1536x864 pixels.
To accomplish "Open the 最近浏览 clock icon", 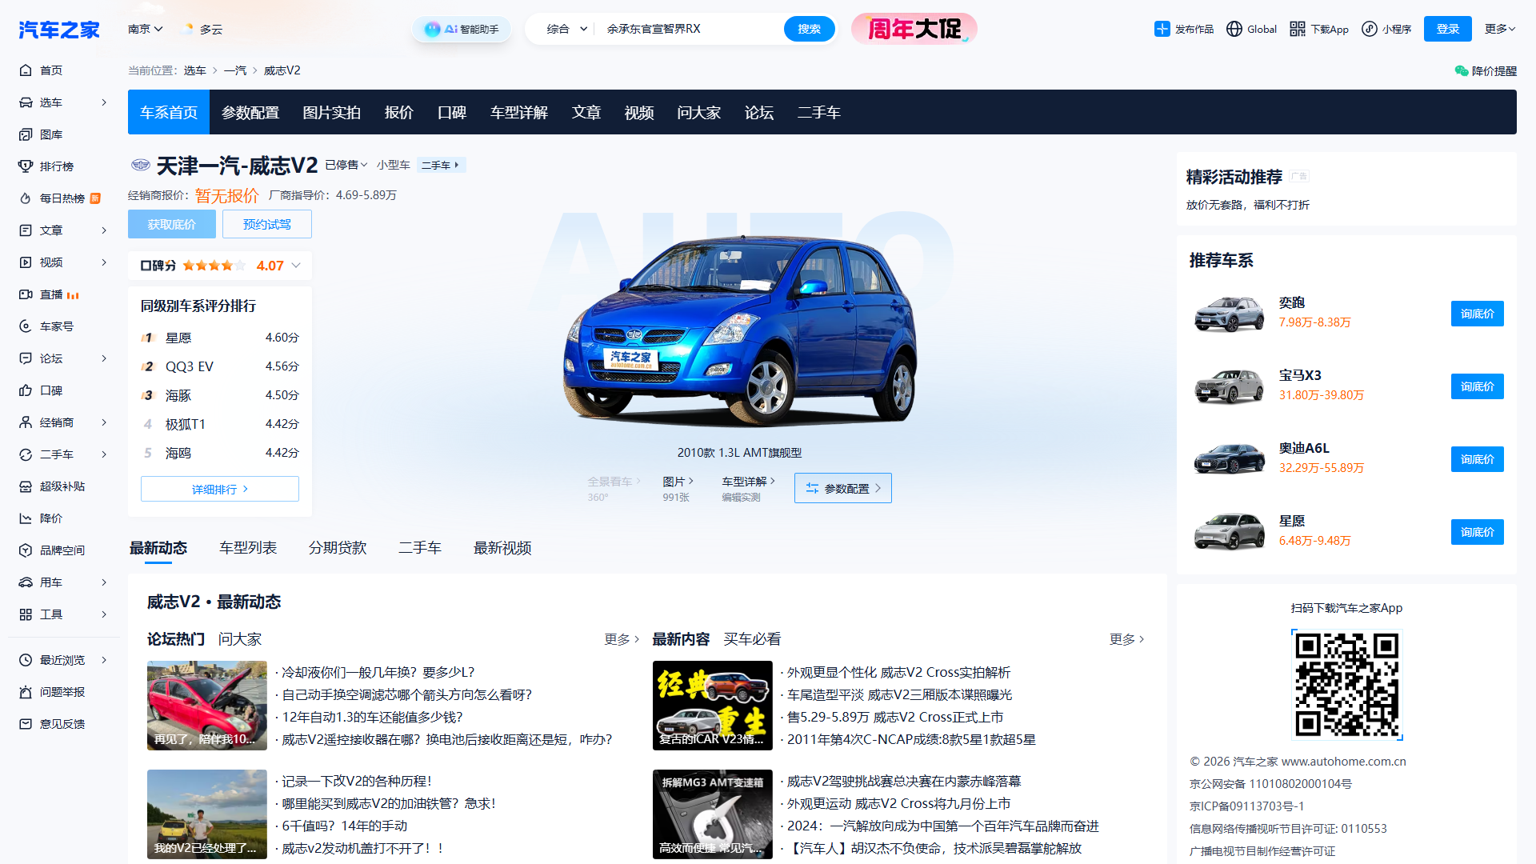I will 26,660.
